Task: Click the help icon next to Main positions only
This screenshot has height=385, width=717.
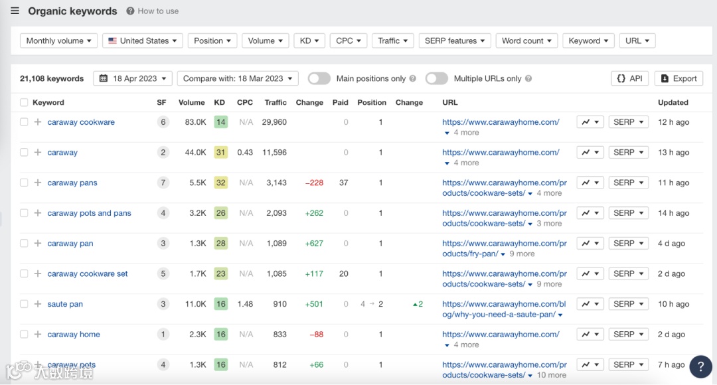Action: click(412, 78)
